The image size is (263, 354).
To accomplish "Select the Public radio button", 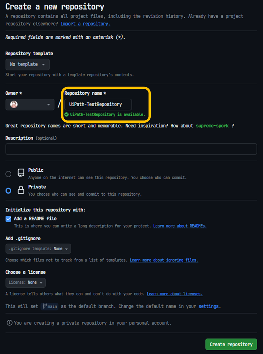I will pyautogui.click(x=8, y=173).
